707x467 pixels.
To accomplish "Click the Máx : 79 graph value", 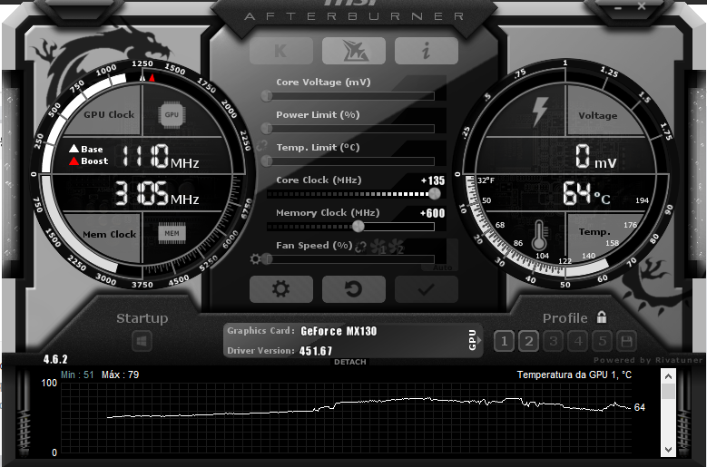I will point(120,375).
